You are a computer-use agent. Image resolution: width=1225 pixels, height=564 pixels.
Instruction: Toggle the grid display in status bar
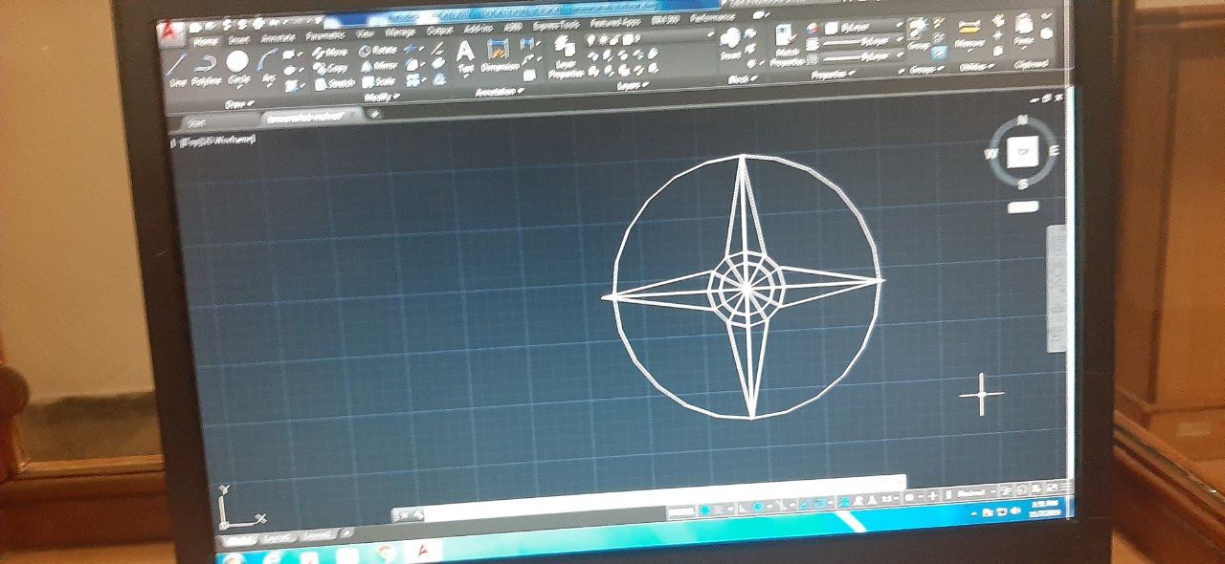[704, 510]
